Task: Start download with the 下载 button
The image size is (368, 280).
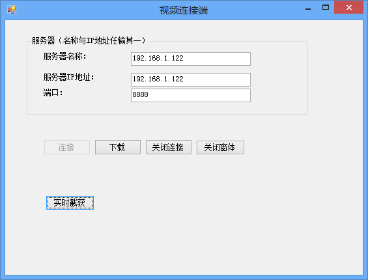Action: coord(118,147)
